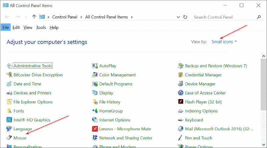
Task: Open the Tools menu
Action: click(41, 28)
